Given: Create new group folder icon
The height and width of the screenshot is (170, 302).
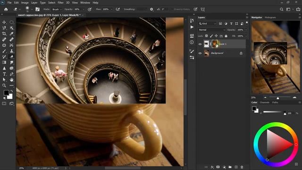Looking at the screenshot, I should 230,167.
